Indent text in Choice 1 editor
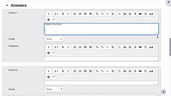171x96 pixels. [x=90, y=14]
